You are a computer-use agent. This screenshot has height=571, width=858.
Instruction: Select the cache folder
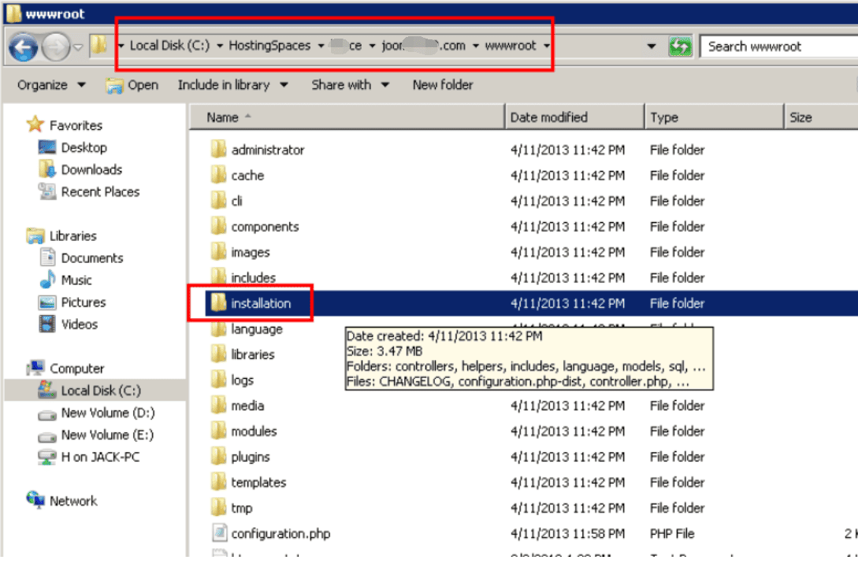pyautogui.click(x=237, y=176)
